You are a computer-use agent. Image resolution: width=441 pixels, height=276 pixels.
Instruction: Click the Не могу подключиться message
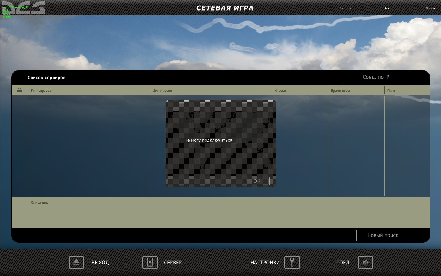pyautogui.click(x=209, y=140)
